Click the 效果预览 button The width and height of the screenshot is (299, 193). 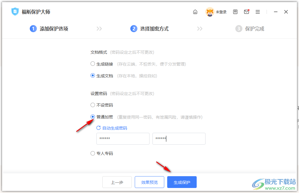pos(149,182)
